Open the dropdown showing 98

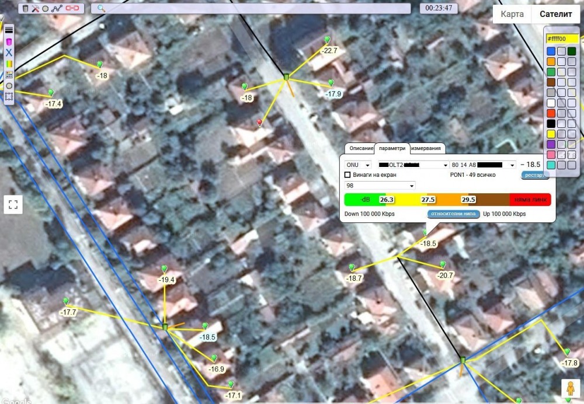click(380, 186)
